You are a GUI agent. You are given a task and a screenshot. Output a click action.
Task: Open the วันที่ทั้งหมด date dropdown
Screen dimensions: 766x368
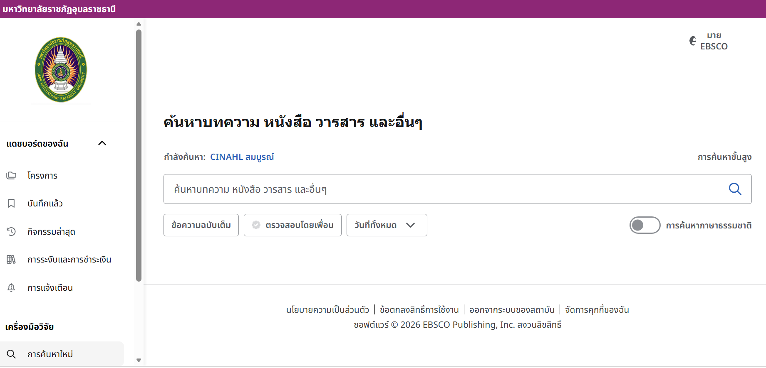click(x=387, y=225)
